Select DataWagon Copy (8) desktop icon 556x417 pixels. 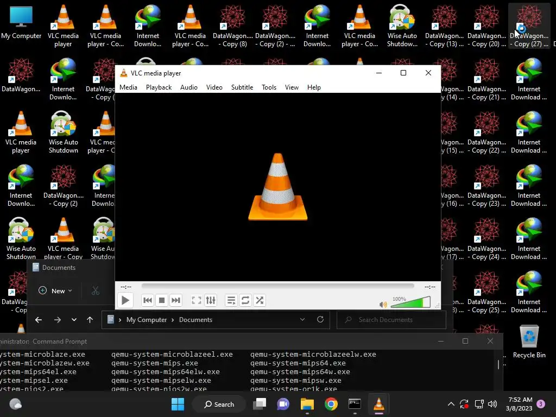coord(232,26)
